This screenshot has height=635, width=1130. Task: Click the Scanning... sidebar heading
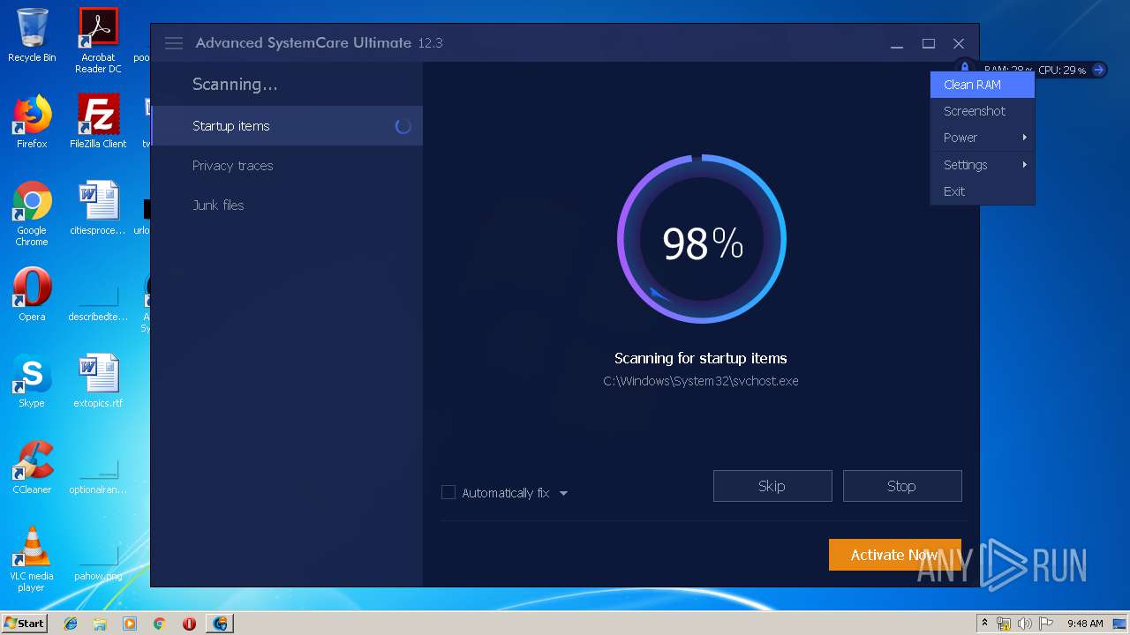coord(235,85)
